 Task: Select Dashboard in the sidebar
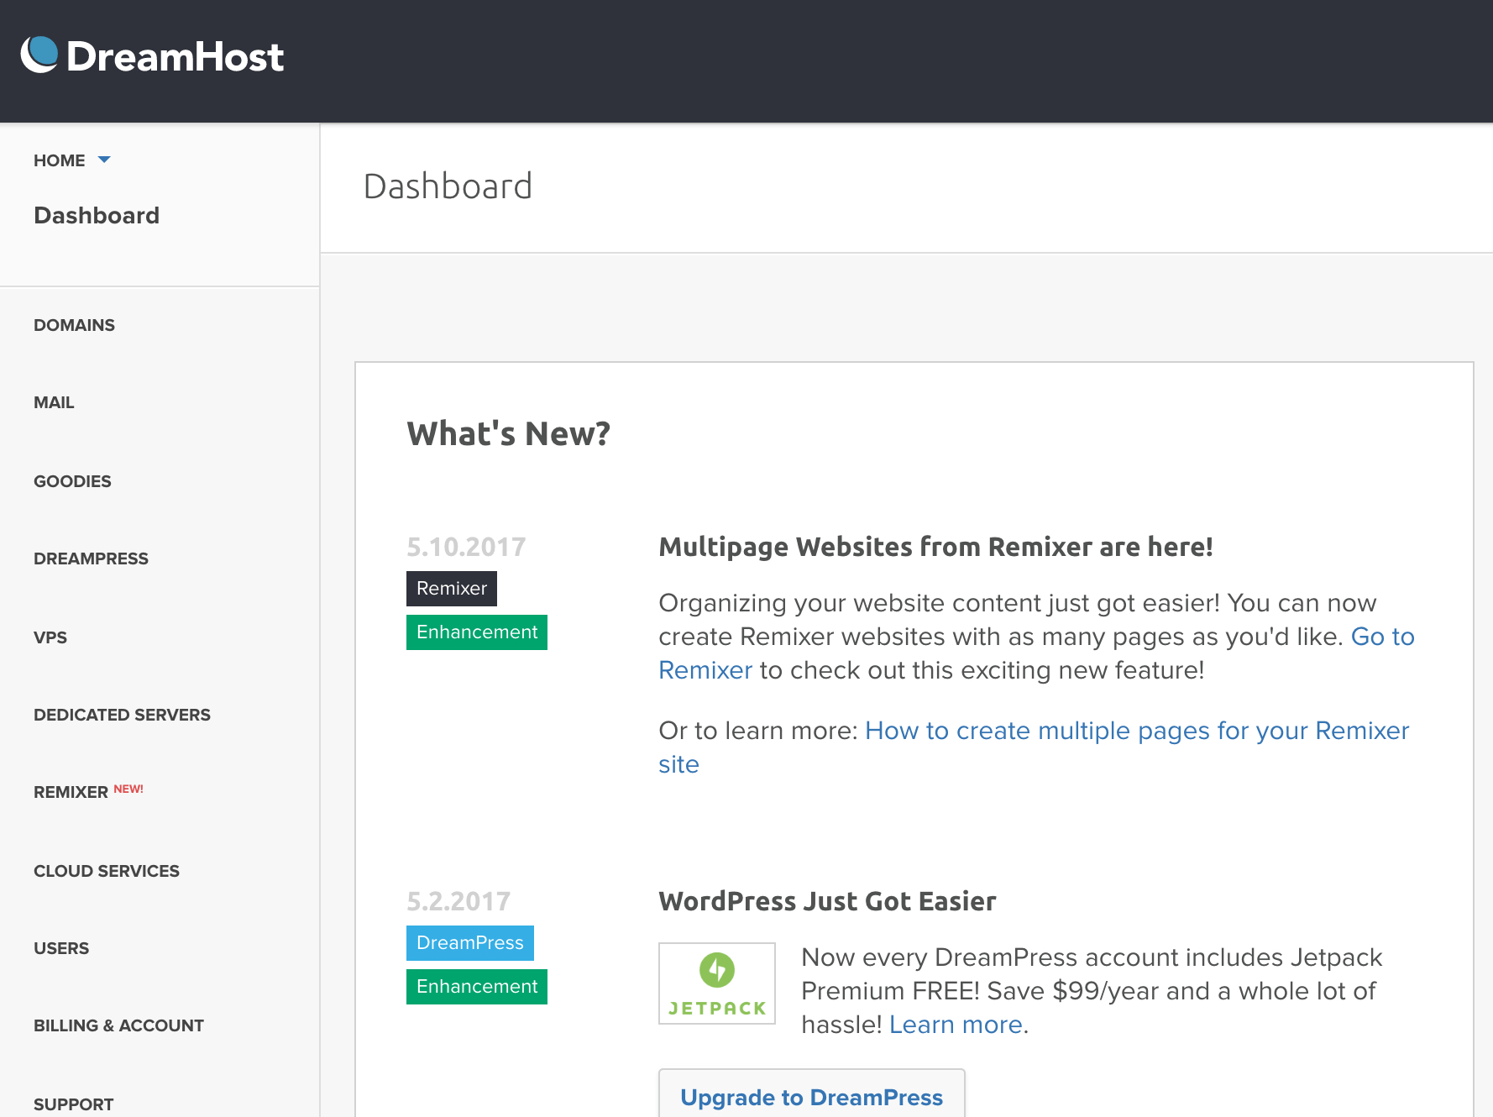tap(97, 216)
